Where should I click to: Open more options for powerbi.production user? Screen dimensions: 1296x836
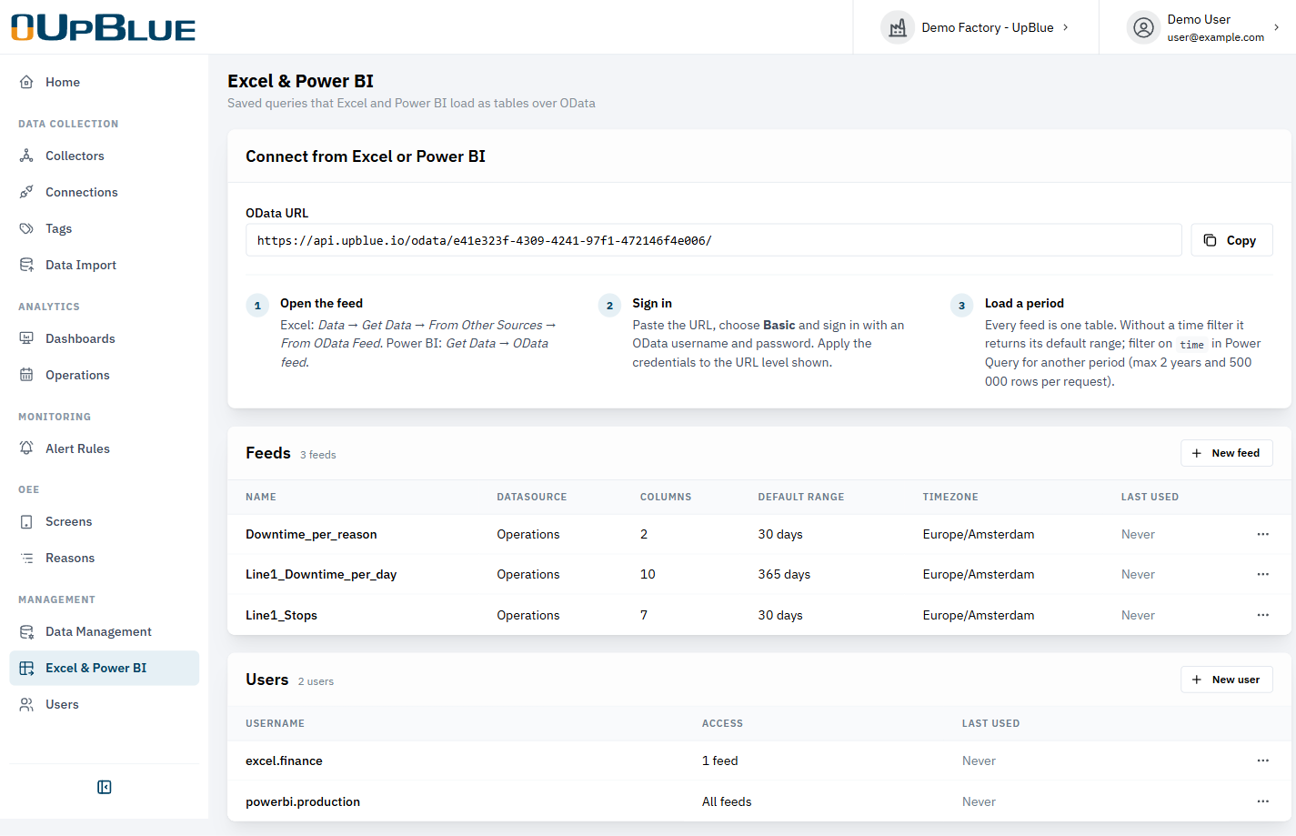(1262, 801)
